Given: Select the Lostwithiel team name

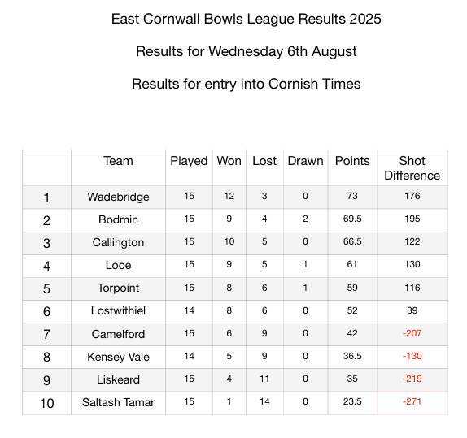Looking at the screenshot, I should click(x=118, y=311).
